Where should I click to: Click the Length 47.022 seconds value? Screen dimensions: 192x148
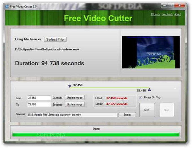pos(117,104)
